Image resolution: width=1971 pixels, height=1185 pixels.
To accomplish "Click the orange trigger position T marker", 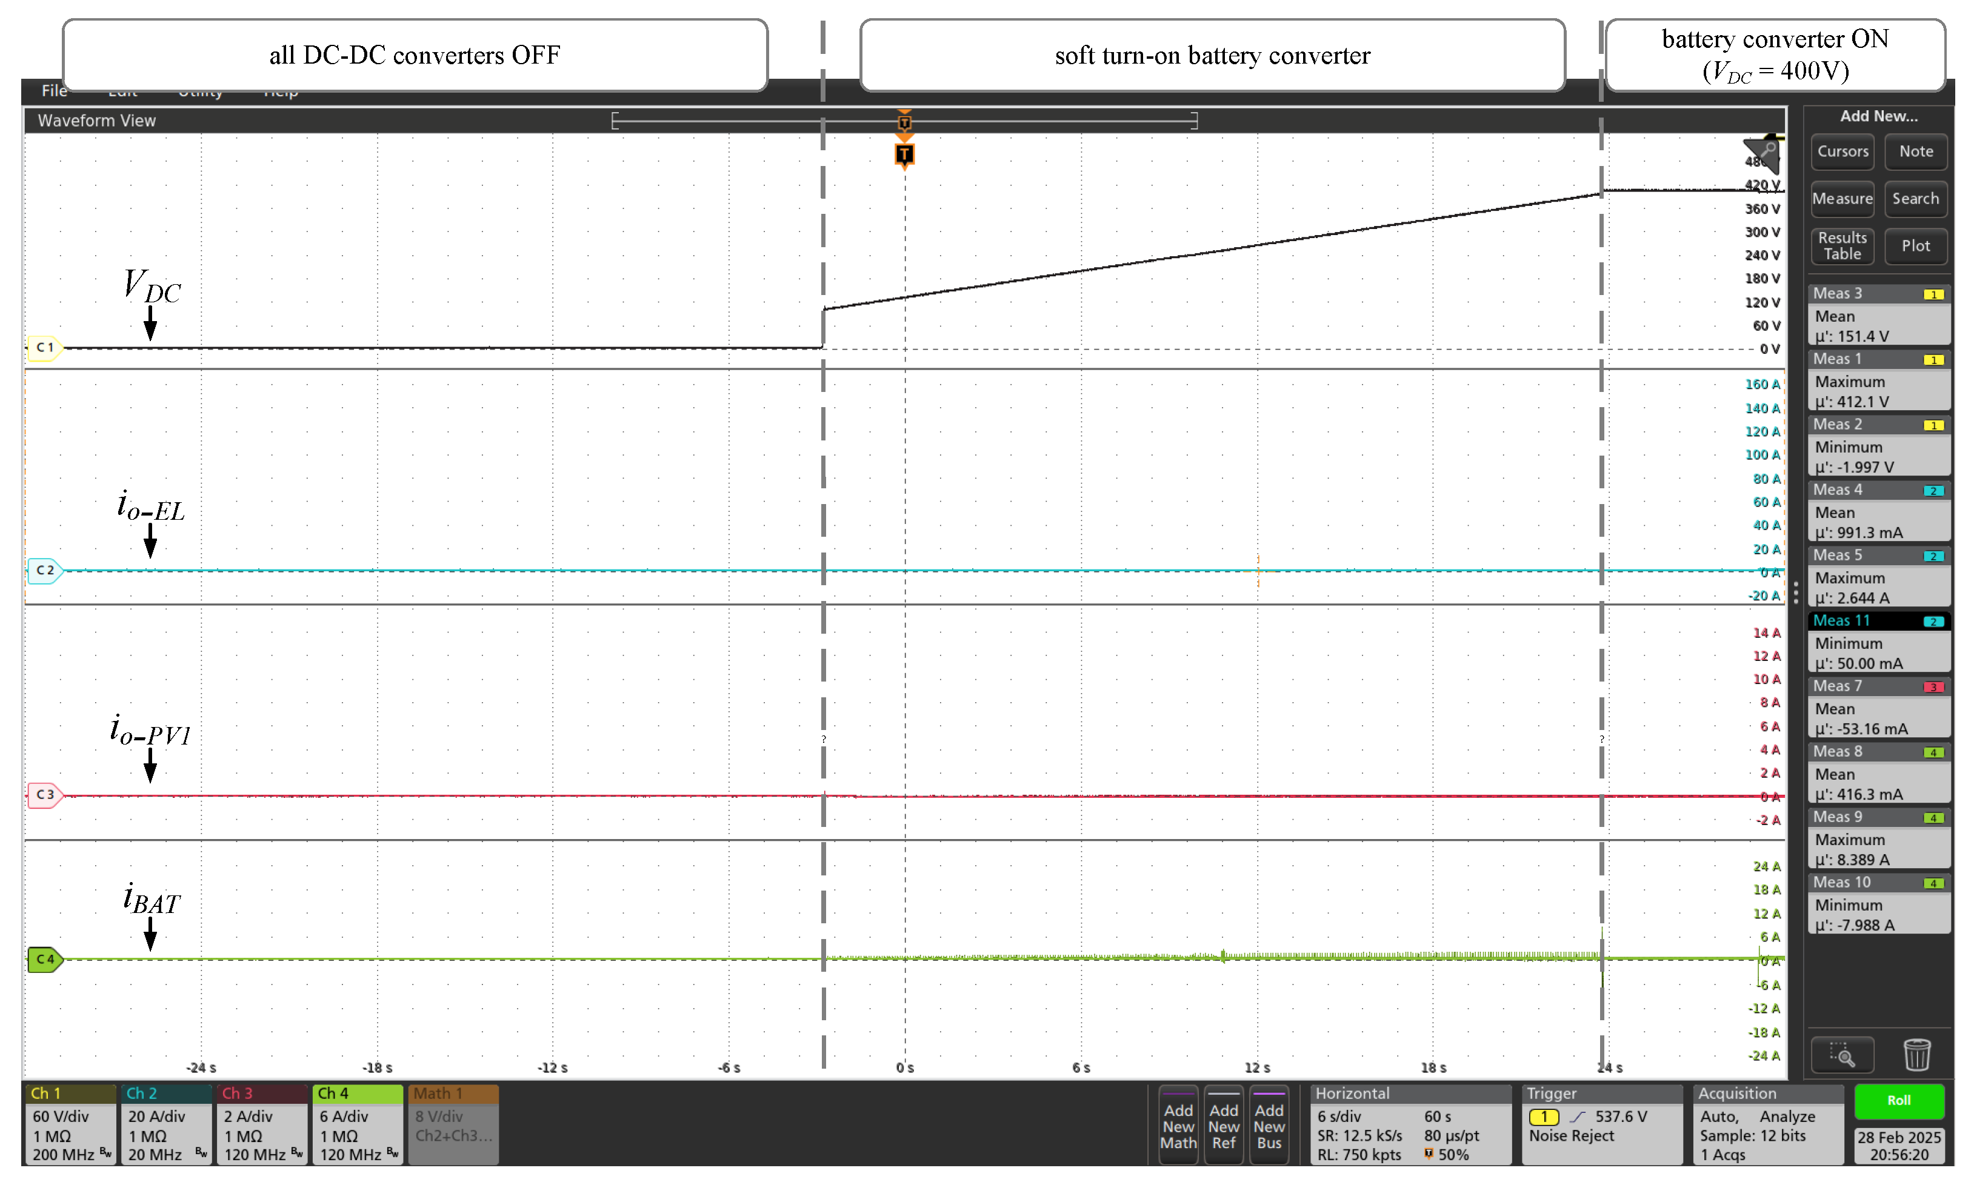I will click(904, 153).
